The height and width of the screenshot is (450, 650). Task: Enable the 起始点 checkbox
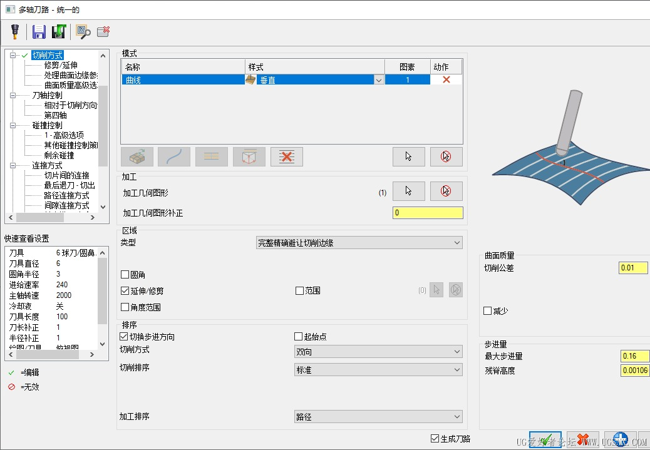[x=298, y=337]
